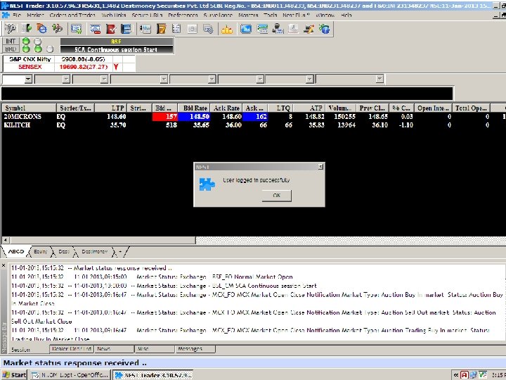This screenshot has width=506, height=380.
Task: Switch to the Messages tab
Action: [195, 349]
